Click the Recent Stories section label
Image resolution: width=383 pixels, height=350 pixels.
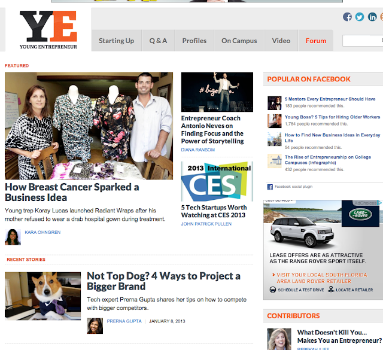pos(26,260)
